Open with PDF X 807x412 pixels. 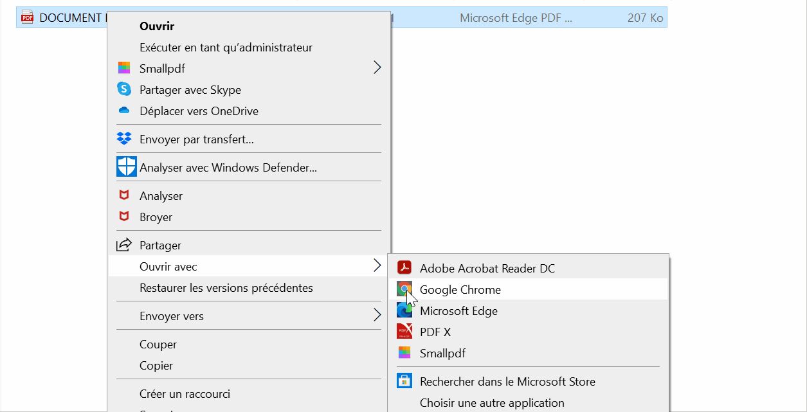point(529,332)
